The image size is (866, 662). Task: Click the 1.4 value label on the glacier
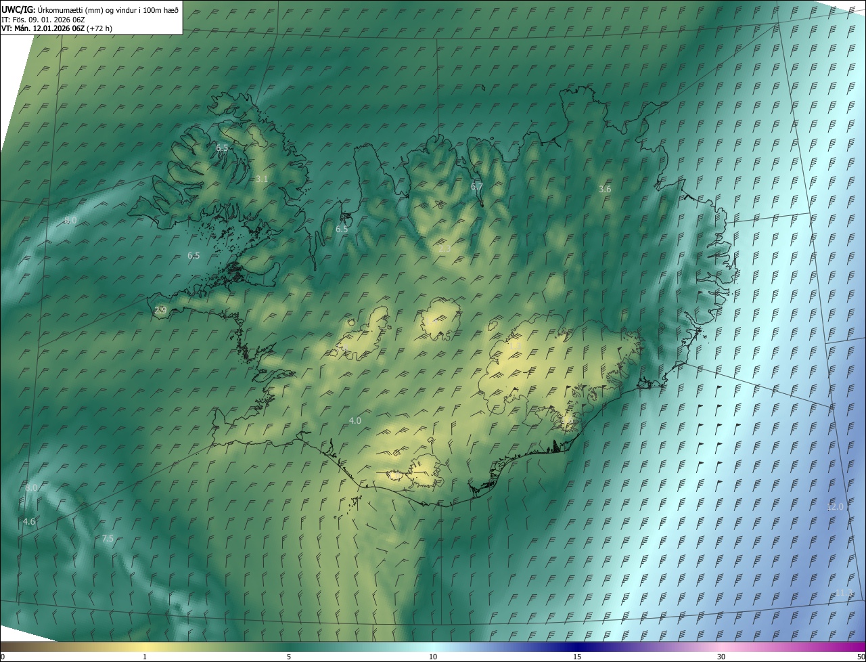coord(432,321)
